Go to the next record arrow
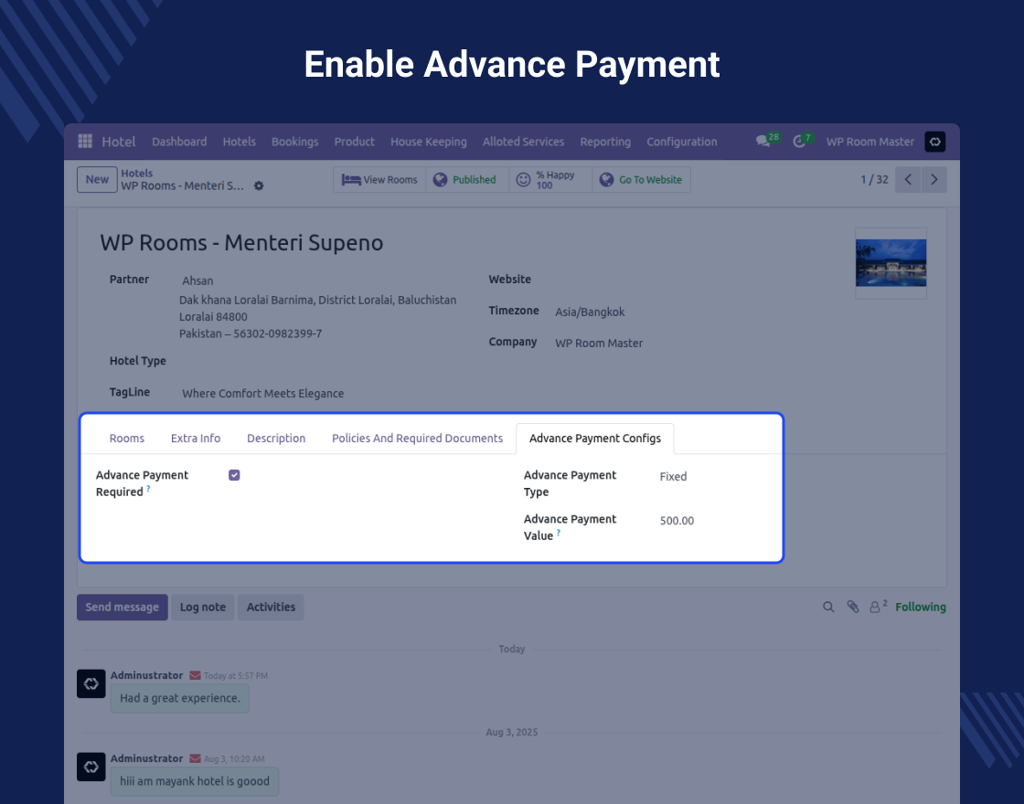1024x804 pixels. (x=933, y=180)
